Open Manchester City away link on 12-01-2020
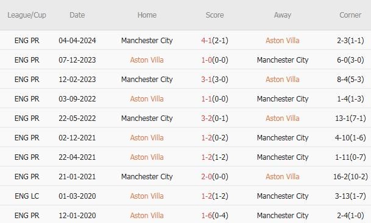371x223 pixels. pyautogui.click(x=283, y=216)
